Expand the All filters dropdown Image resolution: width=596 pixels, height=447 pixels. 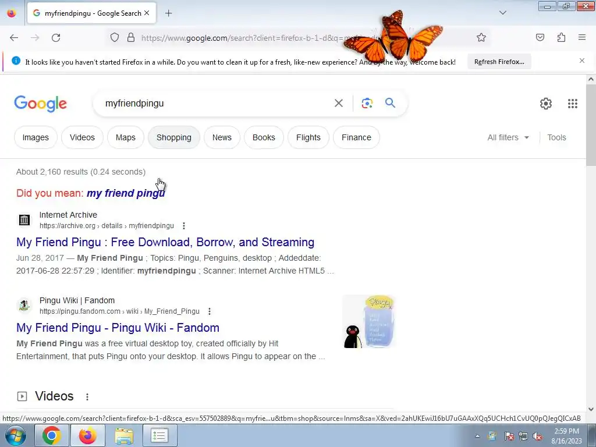coord(508,137)
